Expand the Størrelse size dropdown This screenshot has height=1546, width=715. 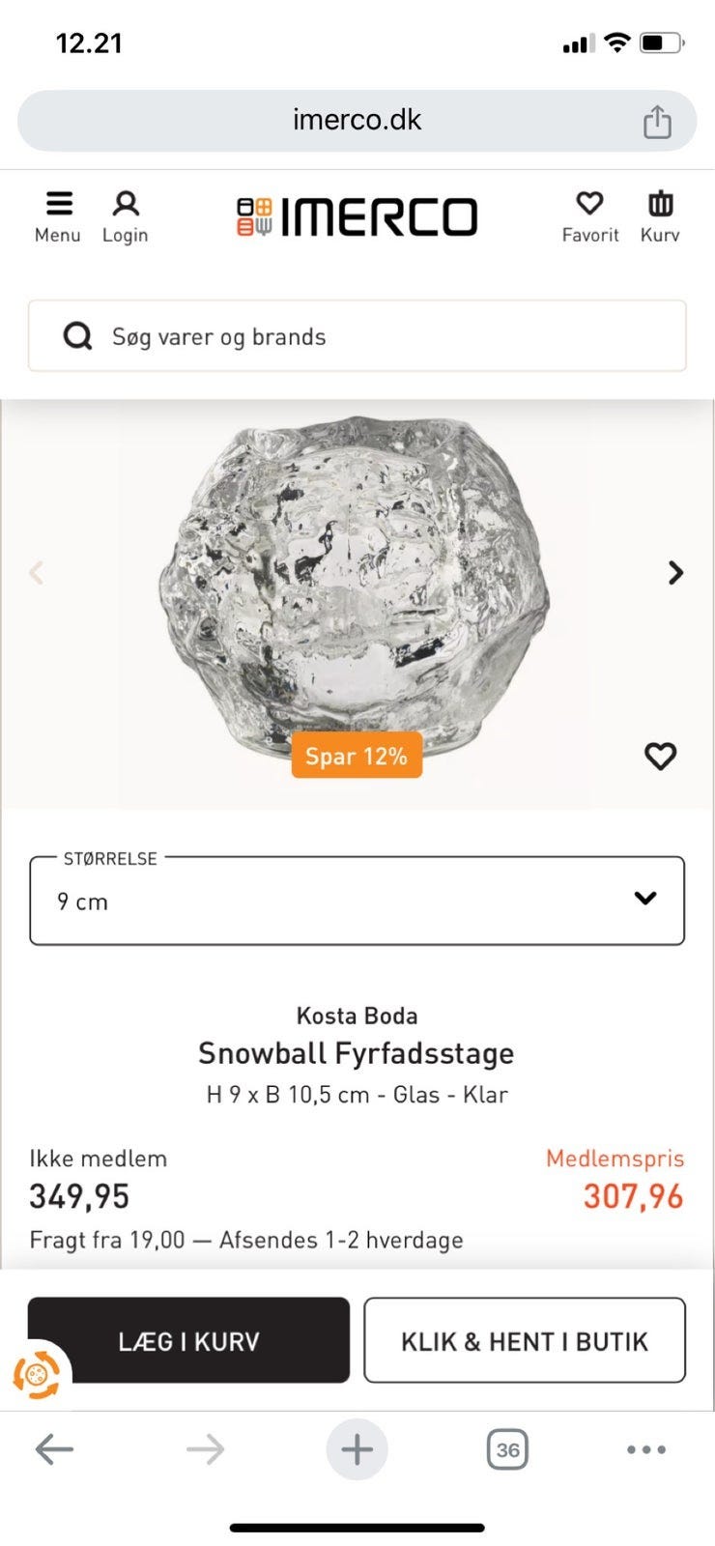(357, 901)
